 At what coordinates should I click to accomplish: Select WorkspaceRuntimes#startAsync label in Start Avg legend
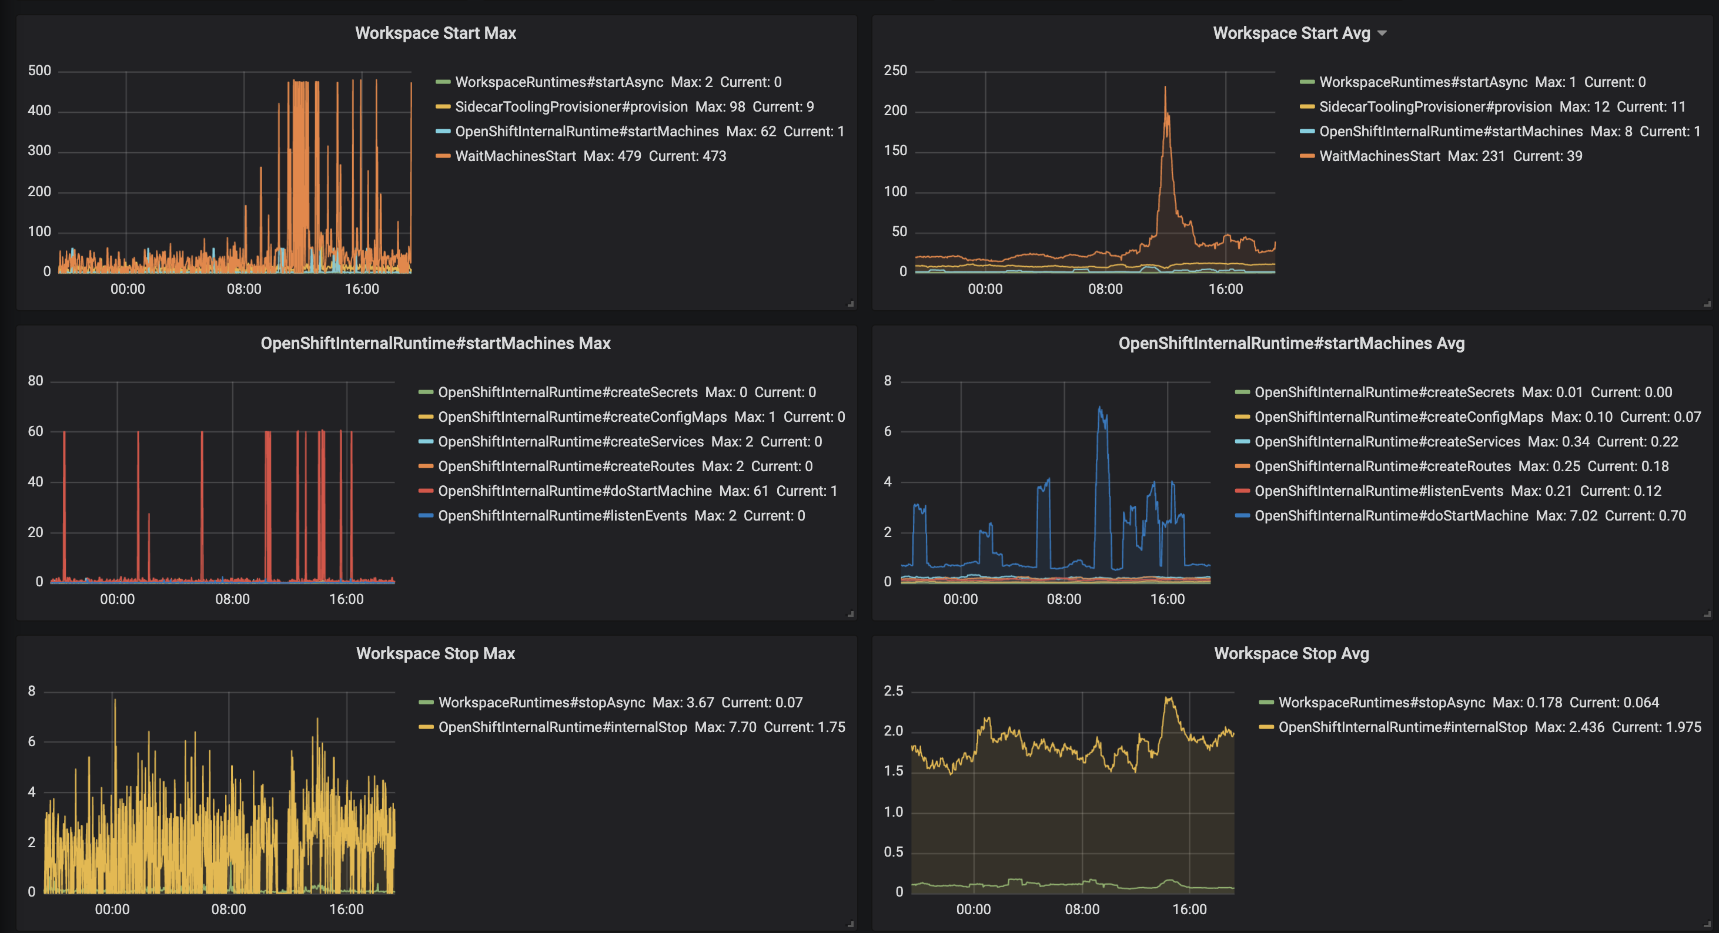point(1423,82)
